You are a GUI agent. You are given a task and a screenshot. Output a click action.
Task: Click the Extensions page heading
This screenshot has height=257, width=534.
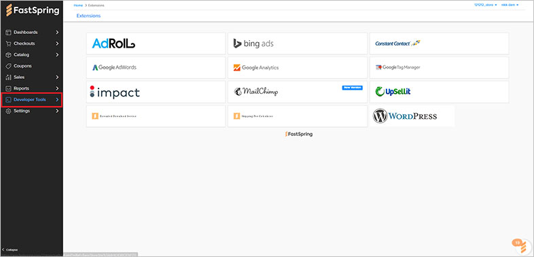point(88,16)
